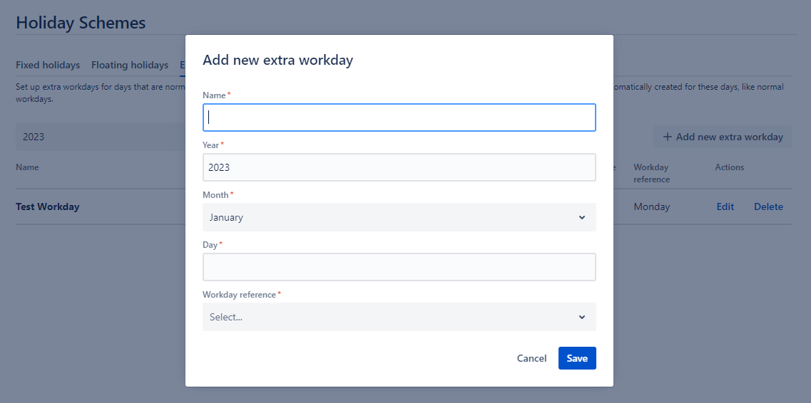Click the Month dropdown chevron arrow
The width and height of the screenshot is (811, 403).
pos(582,217)
